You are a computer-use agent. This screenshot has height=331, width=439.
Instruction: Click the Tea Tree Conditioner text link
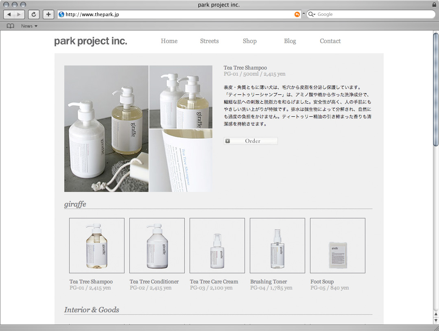154,281
